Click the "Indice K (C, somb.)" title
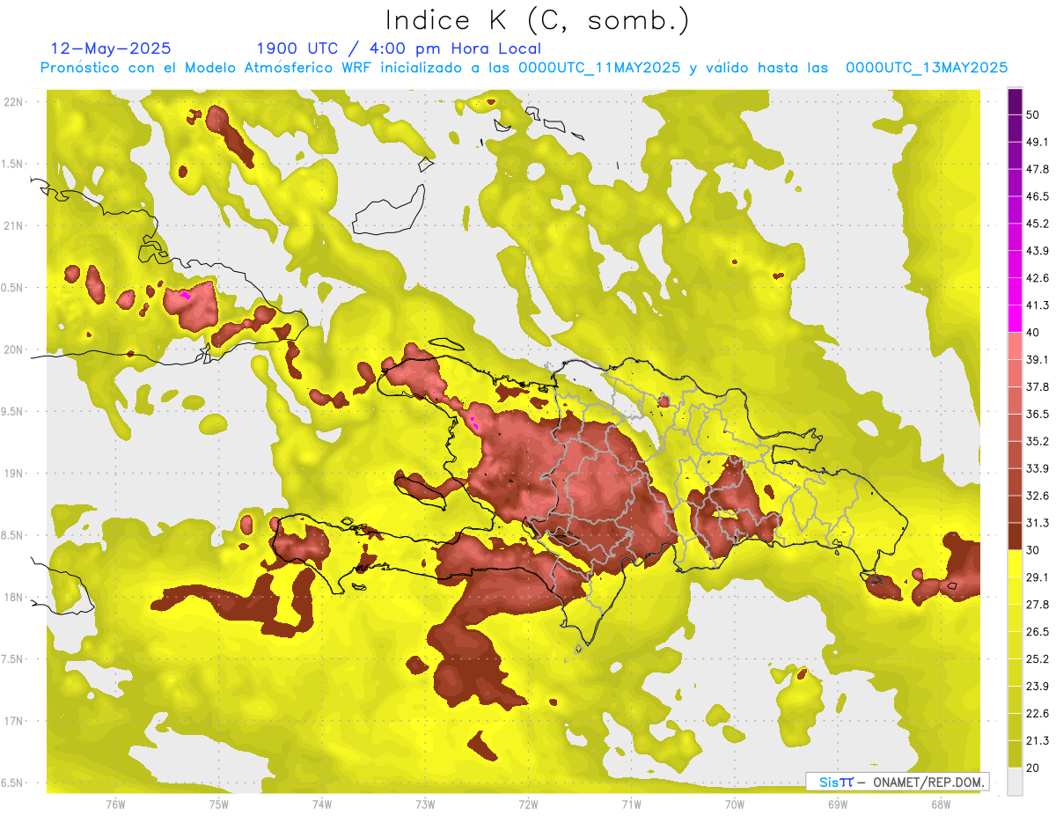This screenshot has width=1056, height=816. click(537, 20)
